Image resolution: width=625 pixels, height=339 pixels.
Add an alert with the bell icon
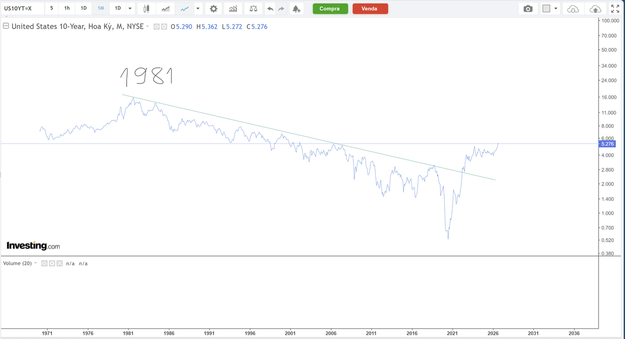tap(296, 9)
